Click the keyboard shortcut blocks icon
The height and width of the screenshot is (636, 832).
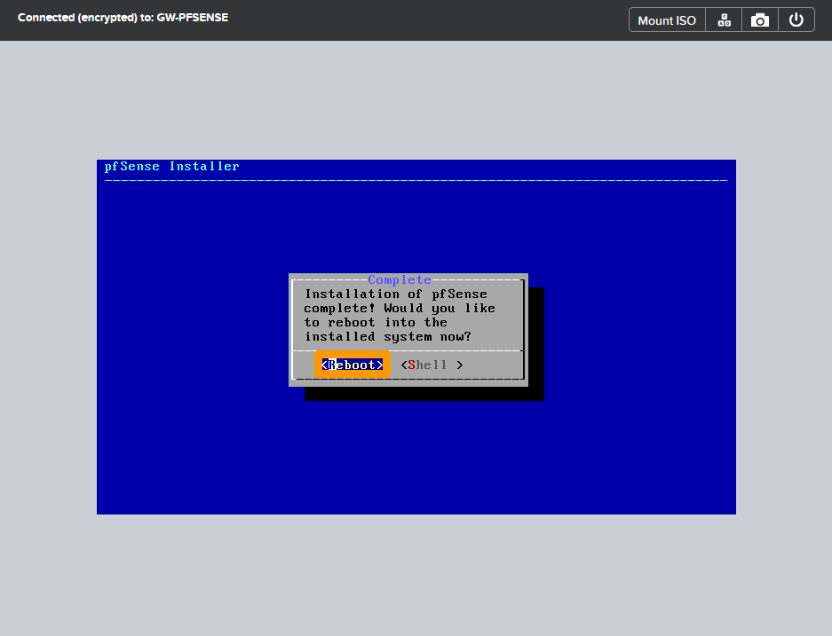coord(723,19)
